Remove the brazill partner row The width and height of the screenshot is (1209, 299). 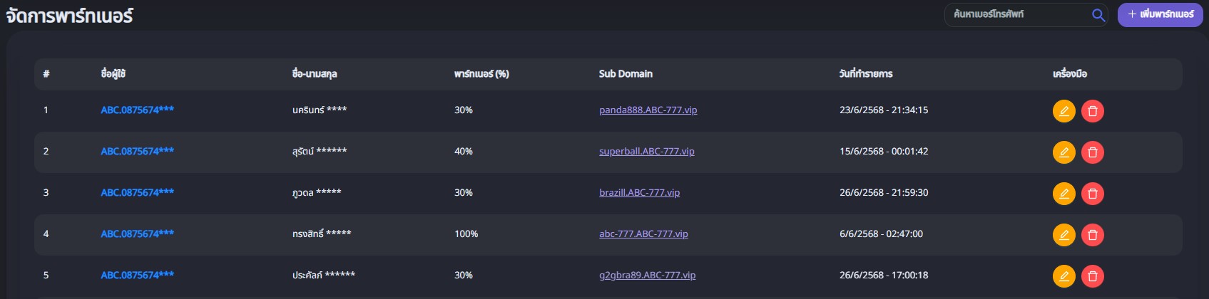(1092, 194)
